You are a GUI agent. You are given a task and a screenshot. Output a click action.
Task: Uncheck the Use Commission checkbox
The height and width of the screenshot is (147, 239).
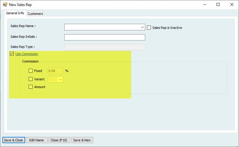[x=12, y=54]
